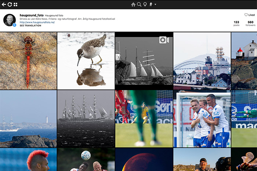Open the diving goalkeeper photo
257x171 pixels.
tap(244, 119)
